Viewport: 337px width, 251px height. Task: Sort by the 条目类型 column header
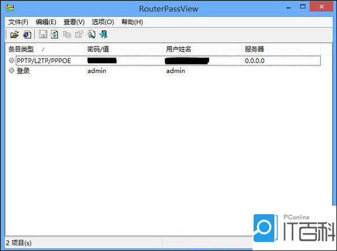[44, 49]
